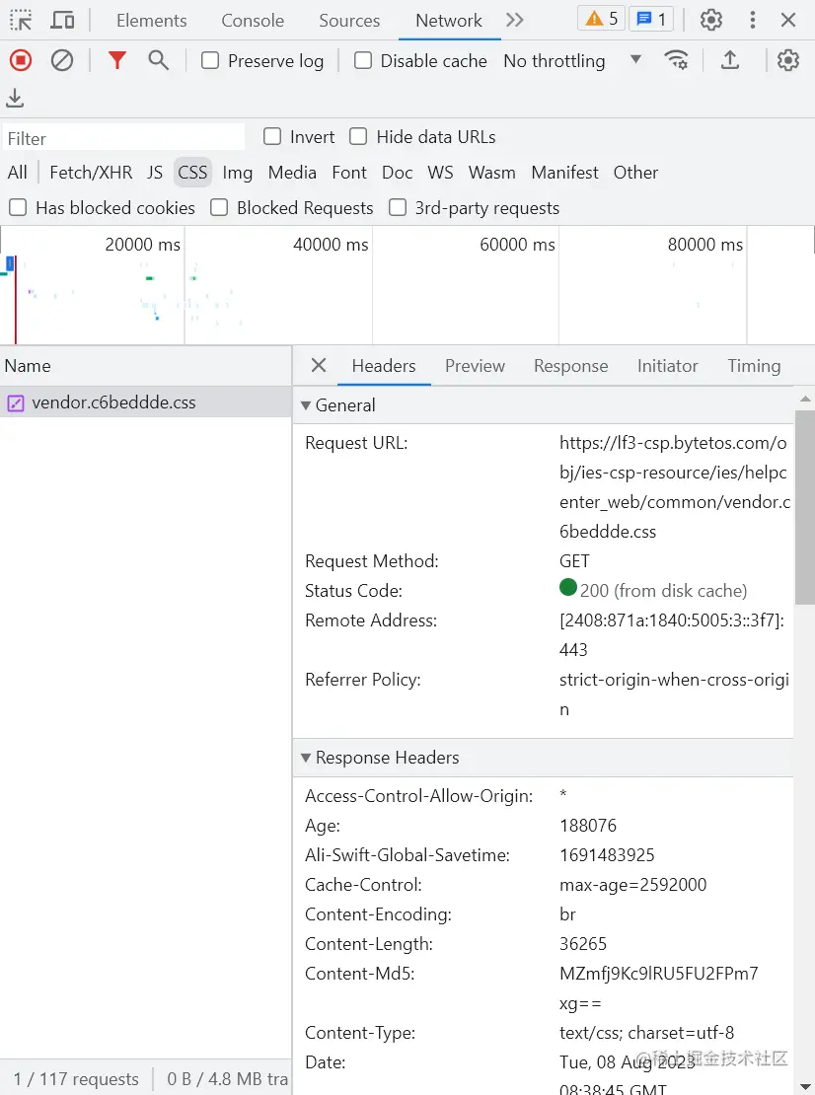The width and height of the screenshot is (815, 1095).
Task: Select the Headers tab
Action: [x=384, y=366]
